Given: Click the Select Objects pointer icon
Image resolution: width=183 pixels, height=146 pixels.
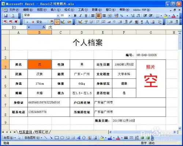Looking at the screenshot, I should pos(19,138).
